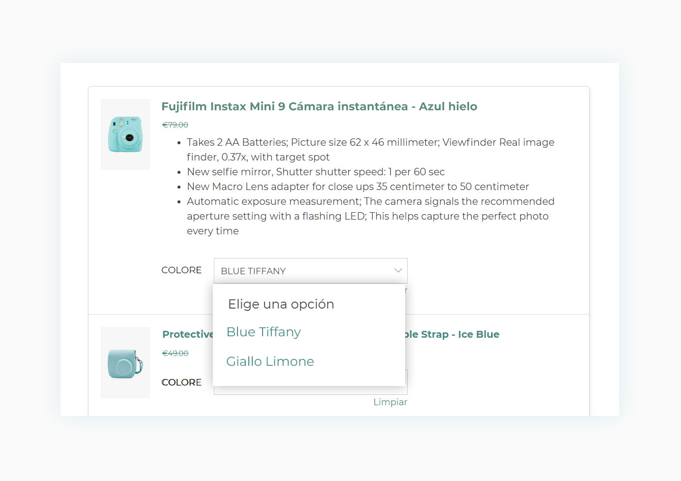The image size is (681, 481).
Task: Open the second product's COLORE select box
Action: click(406, 383)
